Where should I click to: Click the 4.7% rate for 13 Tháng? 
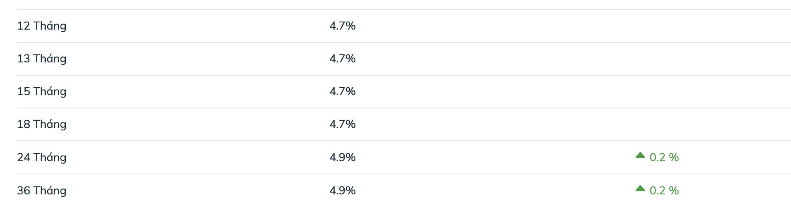pyautogui.click(x=343, y=59)
